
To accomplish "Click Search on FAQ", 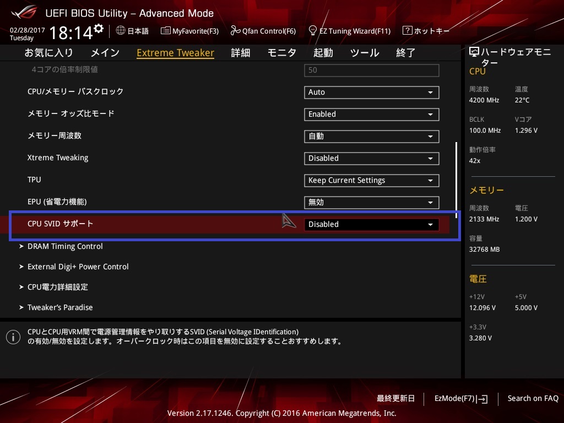I will pos(533,399).
